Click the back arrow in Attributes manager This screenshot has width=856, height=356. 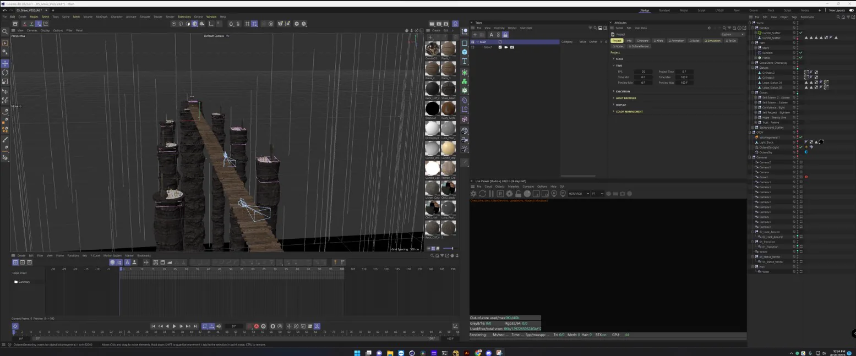[709, 28]
